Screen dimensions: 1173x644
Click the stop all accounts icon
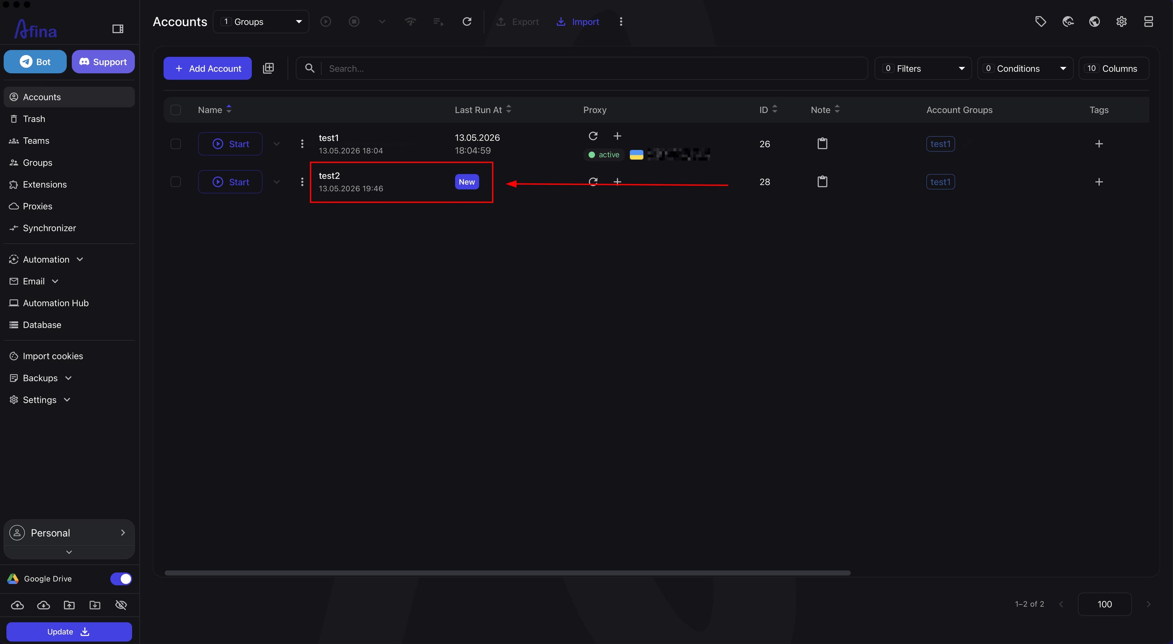click(354, 21)
